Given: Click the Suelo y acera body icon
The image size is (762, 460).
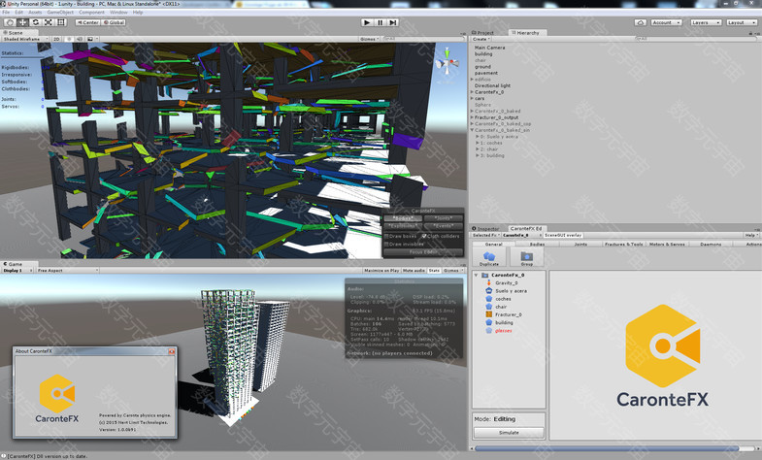Looking at the screenshot, I should pyautogui.click(x=489, y=290).
